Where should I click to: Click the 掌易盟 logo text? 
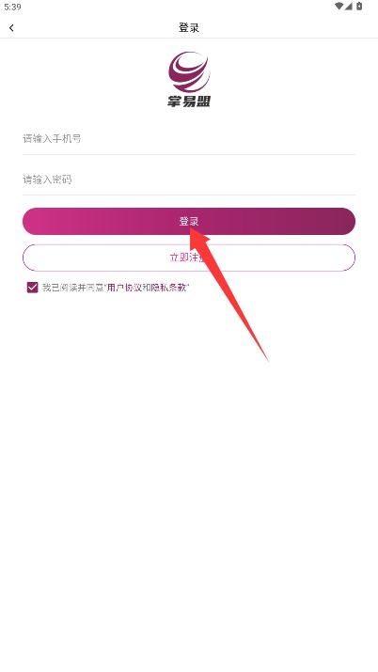[189, 102]
